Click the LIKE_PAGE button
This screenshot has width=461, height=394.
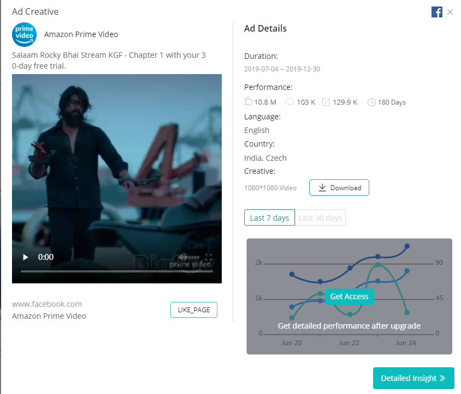(x=194, y=310)
